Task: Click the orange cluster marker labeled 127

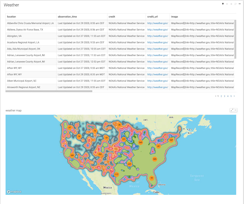Action: pyautogui.click(x=171, y=140)
